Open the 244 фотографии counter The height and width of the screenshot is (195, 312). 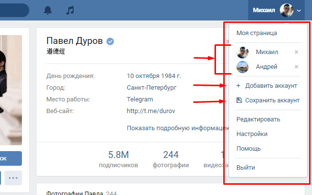(171, 159)
